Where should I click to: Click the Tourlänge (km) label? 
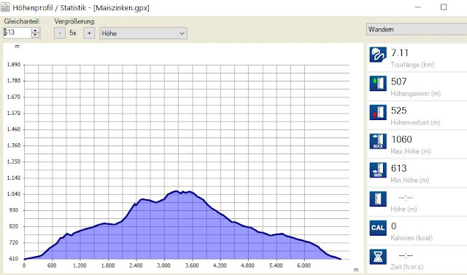(x=412, y=65)
